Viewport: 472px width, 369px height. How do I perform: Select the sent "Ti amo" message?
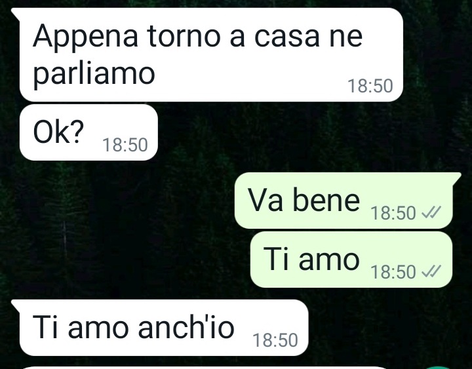click(x=351, y=260)
